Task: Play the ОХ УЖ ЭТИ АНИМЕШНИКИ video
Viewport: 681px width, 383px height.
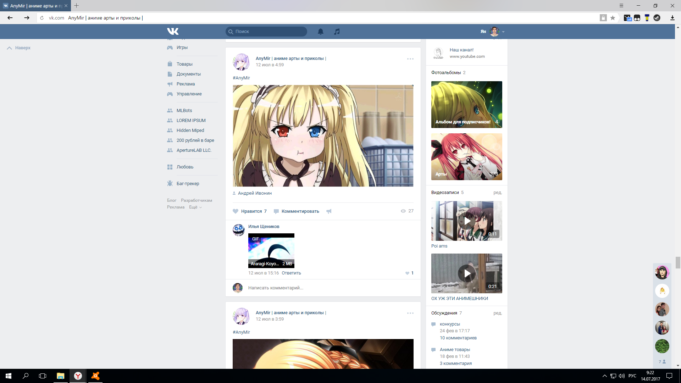Action: tap(467, 273)
